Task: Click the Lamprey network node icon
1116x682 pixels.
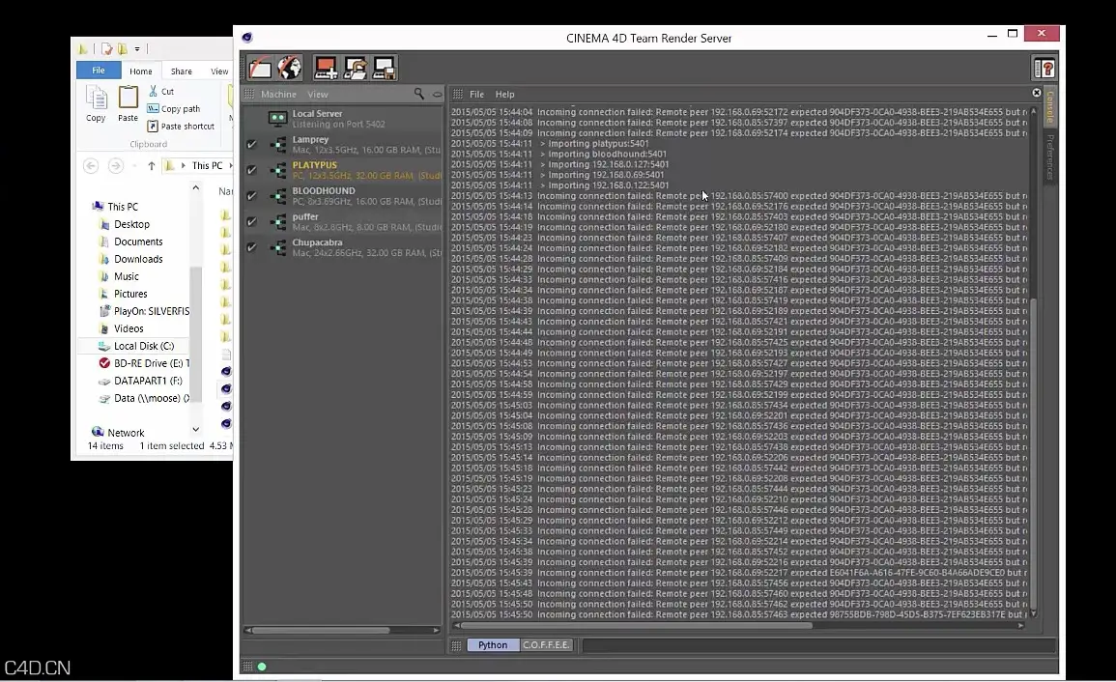Action: pyautogui.click(x=278, y=145)
